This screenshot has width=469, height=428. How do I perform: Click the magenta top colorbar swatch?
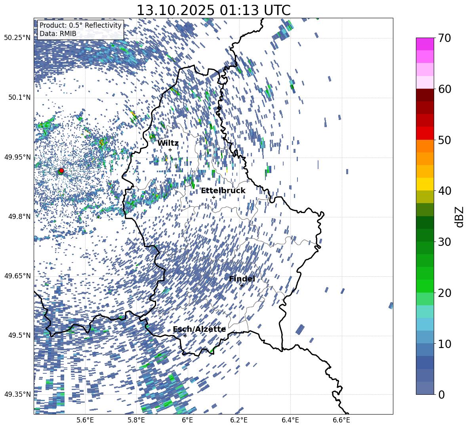point(425,44)
